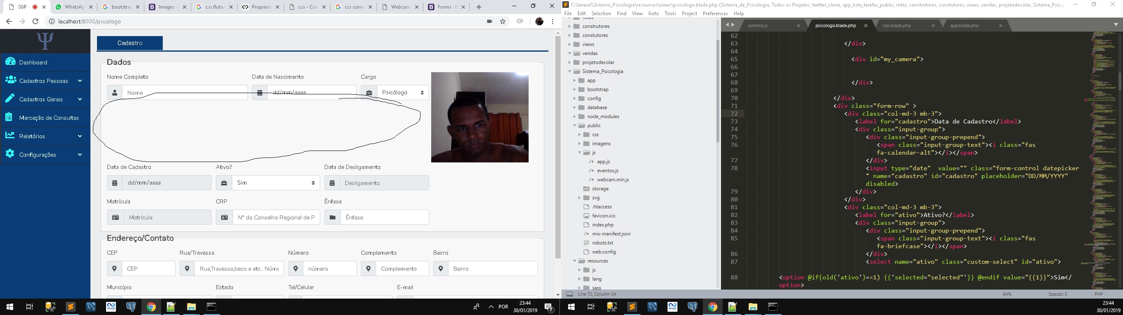Click Spaces: 3 in Sublime status bar
1123x315 pixels.
[x=1058, y=294]
